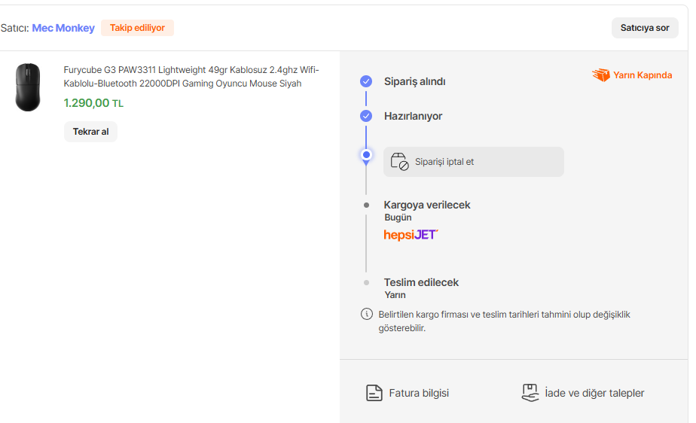
Task: Click the return box-in-hand icon
Action: tap(530, 394)
